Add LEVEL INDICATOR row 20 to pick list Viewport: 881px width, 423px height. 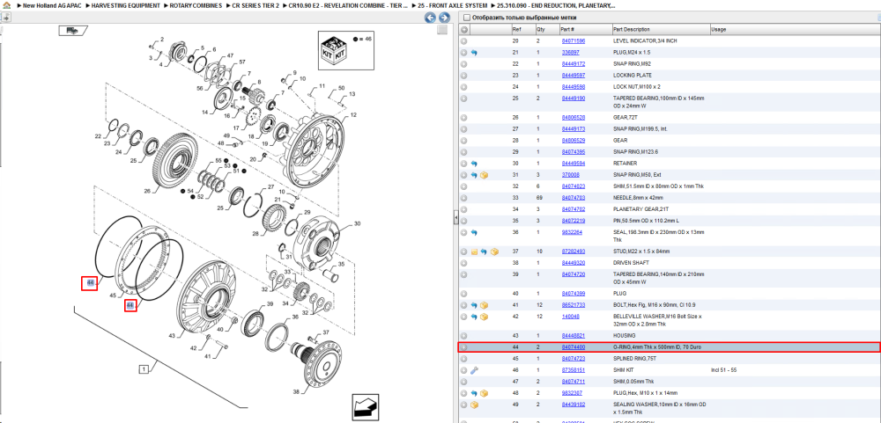(x=464, y=41)
